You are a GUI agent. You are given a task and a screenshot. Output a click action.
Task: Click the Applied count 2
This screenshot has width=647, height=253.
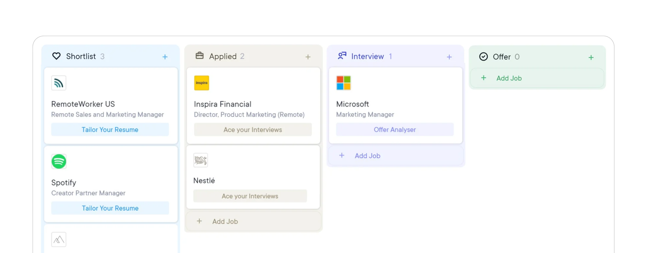tap(242, 56)
